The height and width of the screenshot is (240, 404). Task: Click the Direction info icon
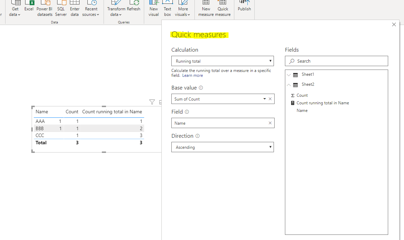198,136
